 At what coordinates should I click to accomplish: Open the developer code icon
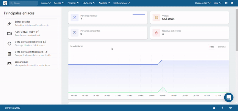(x=230, y=108)
